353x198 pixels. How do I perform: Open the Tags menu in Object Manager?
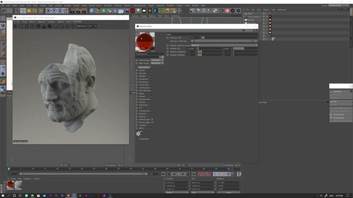(274, 10)
